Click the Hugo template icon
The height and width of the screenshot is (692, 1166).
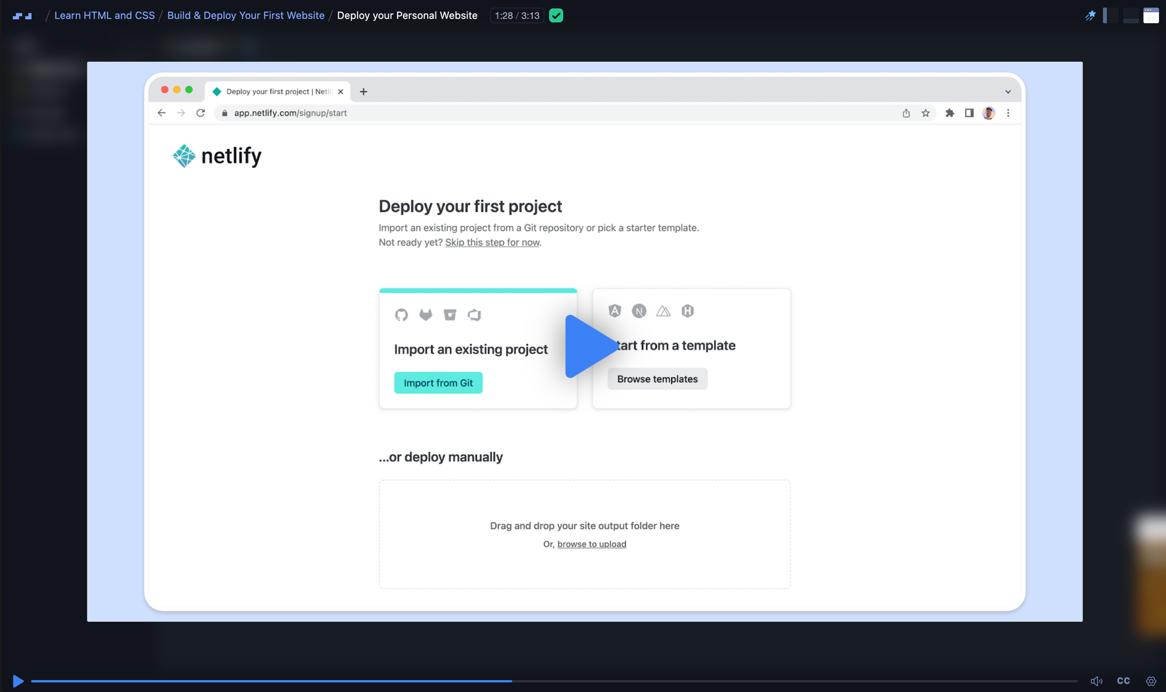(x=688, y=311)
